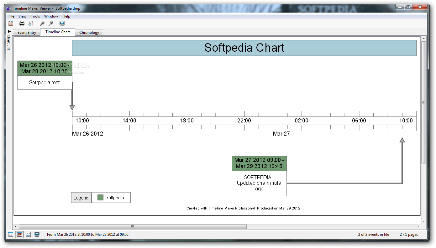Open the Help menu

[x=66, y=16]
